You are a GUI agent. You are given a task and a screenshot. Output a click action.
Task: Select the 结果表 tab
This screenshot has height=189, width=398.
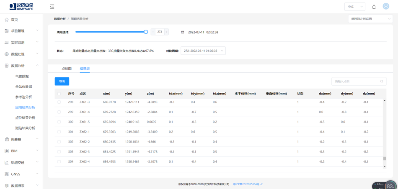click(85, 69)
